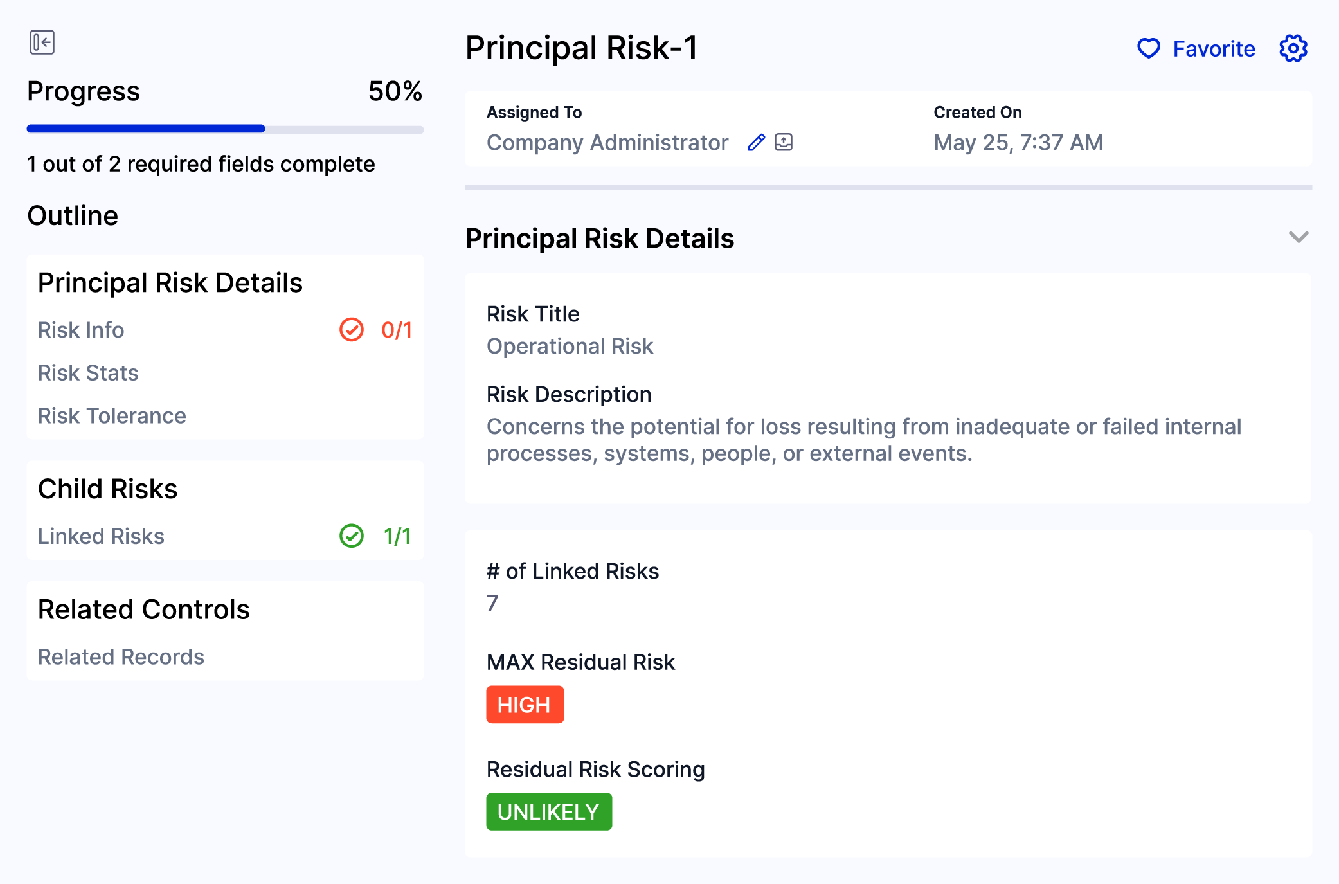Click the assign-to-me icon beside Company Administrator
The height and width of the screenshot is (884, 1339).
[x=784, y=142]
